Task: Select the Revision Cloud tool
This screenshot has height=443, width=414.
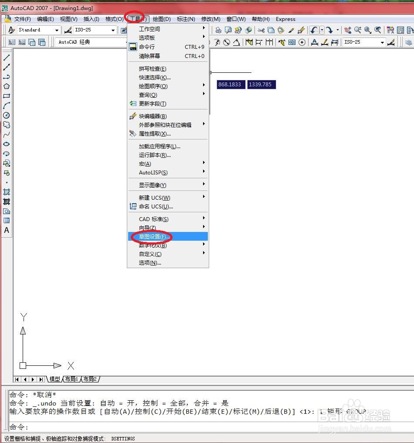Action: 7,125
